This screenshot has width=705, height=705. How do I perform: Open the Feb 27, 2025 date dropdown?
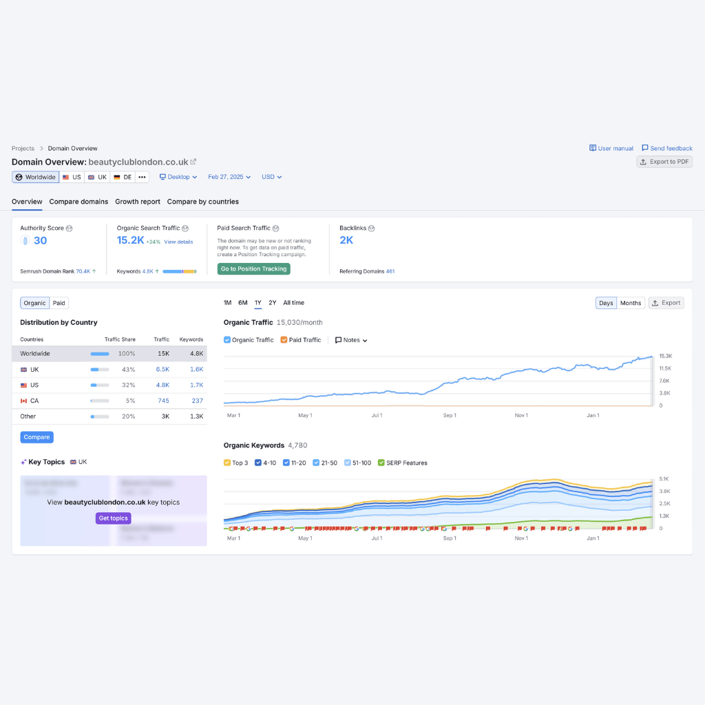[229, 177]
